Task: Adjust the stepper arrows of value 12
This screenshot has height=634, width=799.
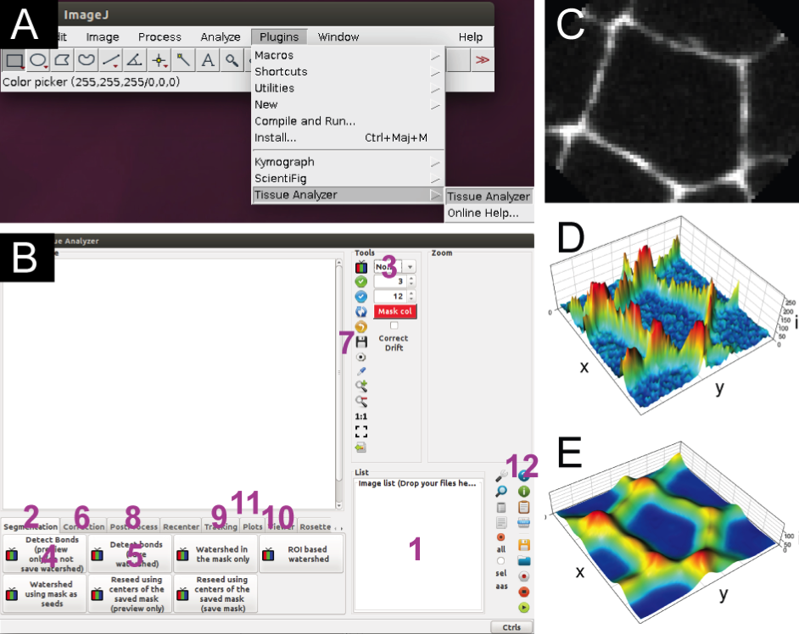Action: click(411, 297)
